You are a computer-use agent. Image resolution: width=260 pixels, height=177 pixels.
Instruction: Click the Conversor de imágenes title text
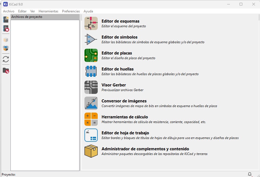(124, 101)
